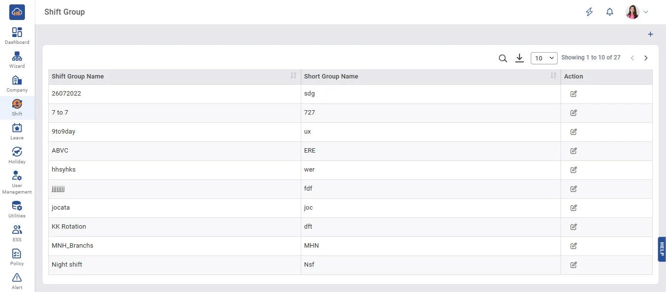
Task: Go to next page of results
Action: click(646, 58)
